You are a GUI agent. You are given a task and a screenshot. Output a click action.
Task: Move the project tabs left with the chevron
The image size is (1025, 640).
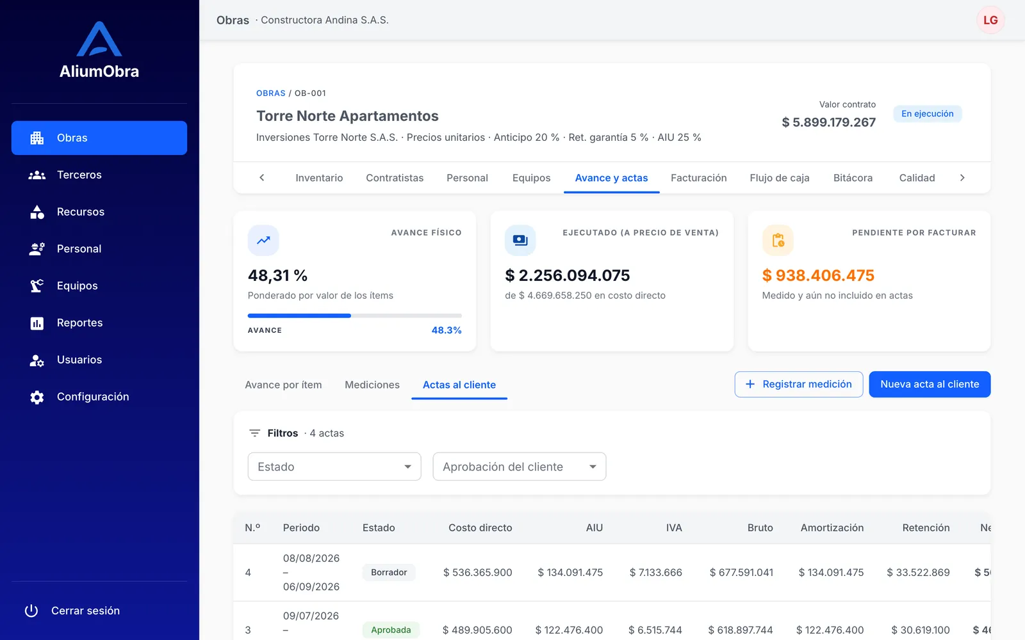[x=261, y=178]
